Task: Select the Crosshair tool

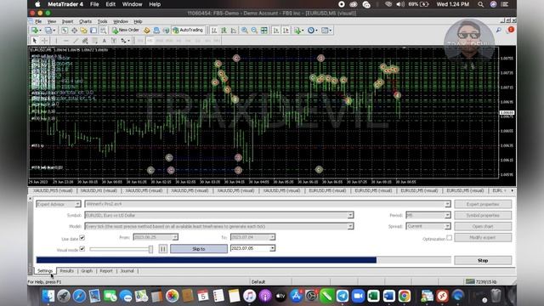Action: [44, 41]
